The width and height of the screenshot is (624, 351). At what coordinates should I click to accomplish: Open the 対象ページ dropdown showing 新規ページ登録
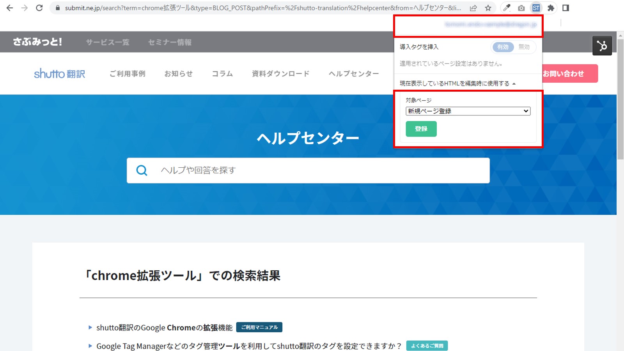(x=468, y=111)
